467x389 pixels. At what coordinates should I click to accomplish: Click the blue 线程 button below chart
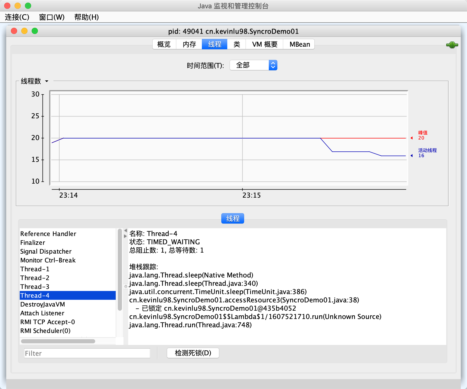coord(233,218)
